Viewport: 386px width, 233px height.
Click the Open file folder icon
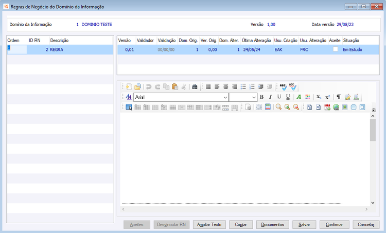137,86
